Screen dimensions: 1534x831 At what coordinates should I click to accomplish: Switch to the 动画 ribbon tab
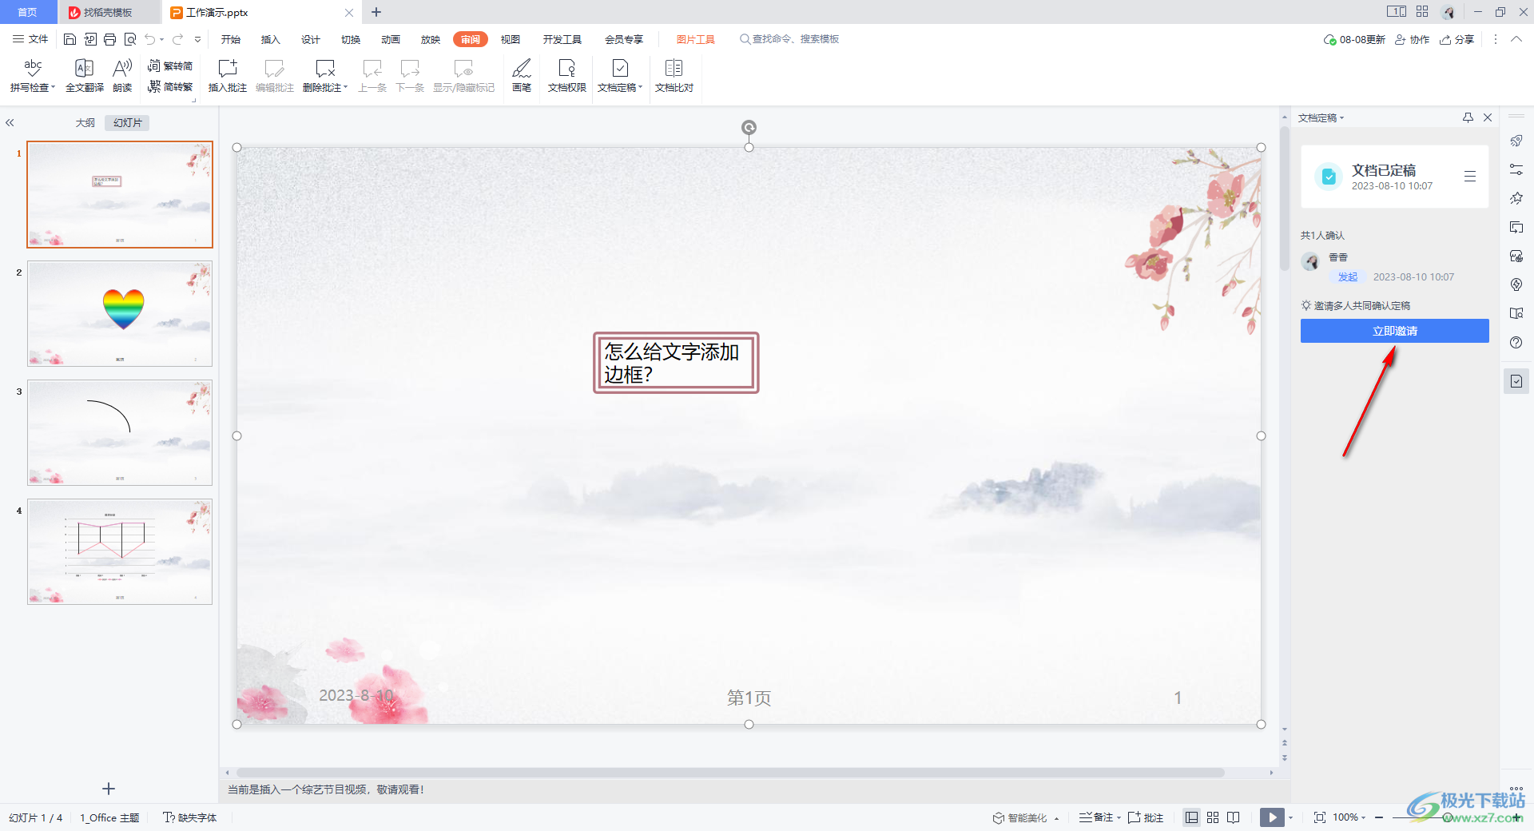[x=391, y=39]
